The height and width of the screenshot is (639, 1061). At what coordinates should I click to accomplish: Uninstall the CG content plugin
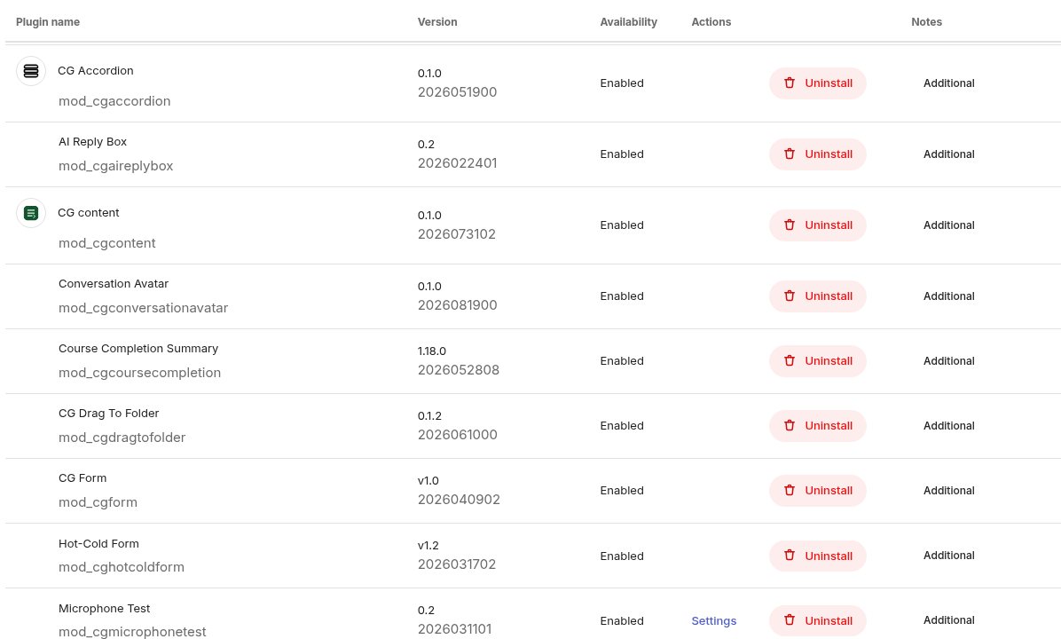[817, 225]
